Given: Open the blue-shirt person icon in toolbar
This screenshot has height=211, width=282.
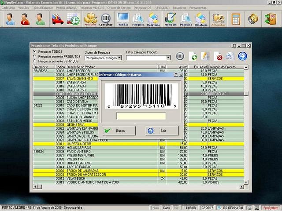Looking at the screenshot, I should coord(10,19).
